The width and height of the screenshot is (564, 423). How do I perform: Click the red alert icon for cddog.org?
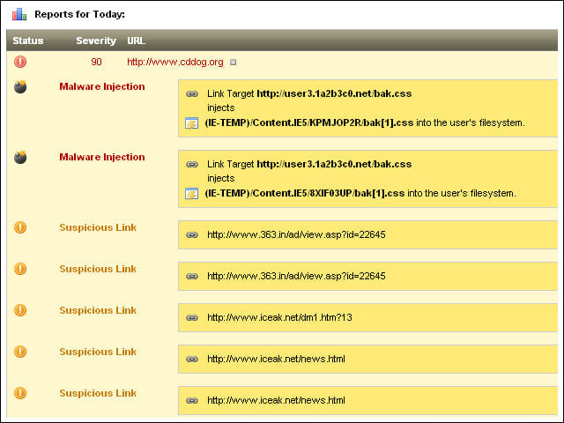pyautogui.click(x=20, y=62)
